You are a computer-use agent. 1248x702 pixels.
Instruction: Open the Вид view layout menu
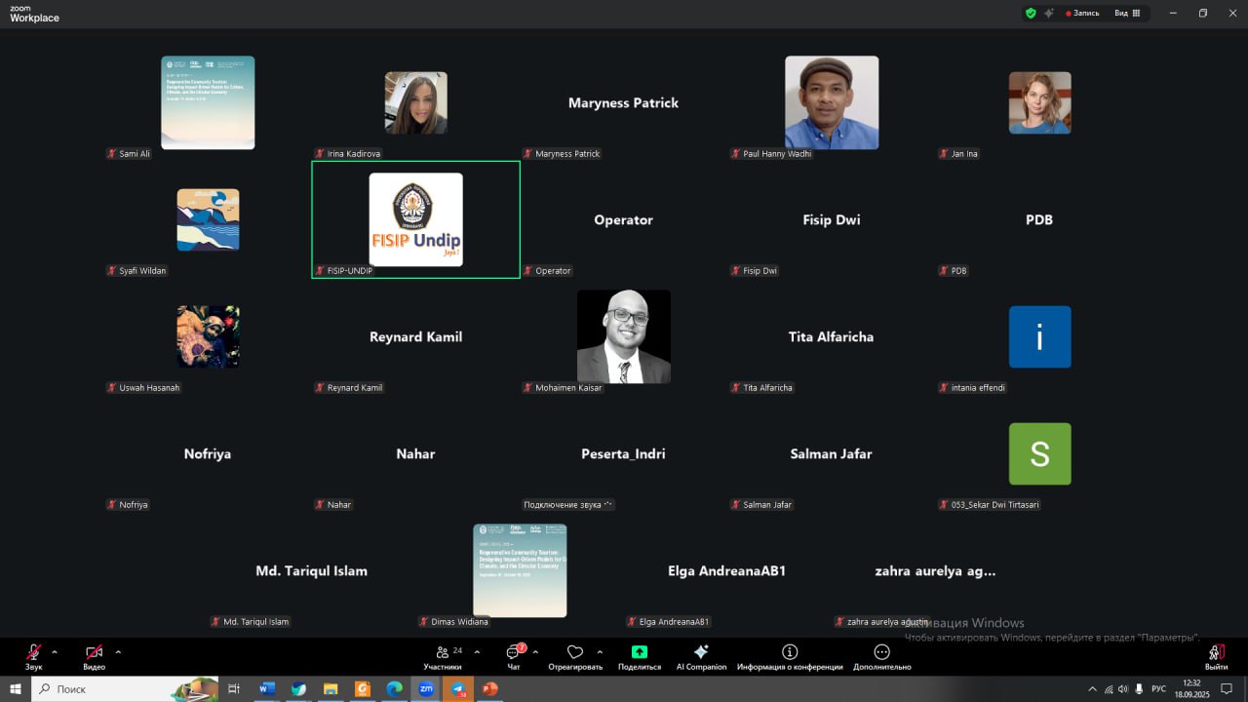point(1126,13)
